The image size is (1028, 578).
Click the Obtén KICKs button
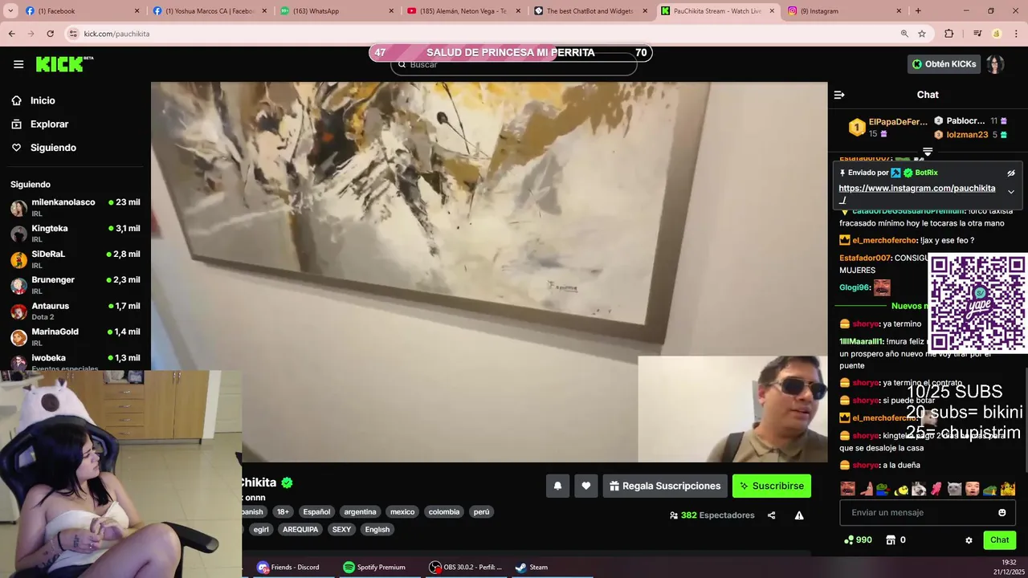coord(944,64)
